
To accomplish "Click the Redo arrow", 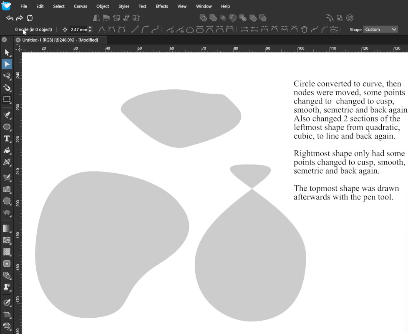I will tap(20, 18).
